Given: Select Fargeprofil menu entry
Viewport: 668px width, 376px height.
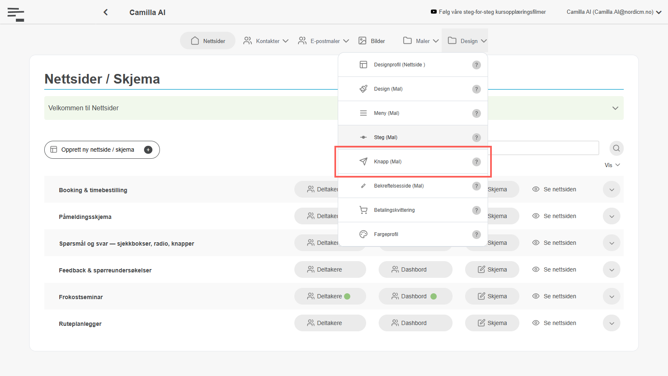Looking at the screenshot, I should (413, 234).
